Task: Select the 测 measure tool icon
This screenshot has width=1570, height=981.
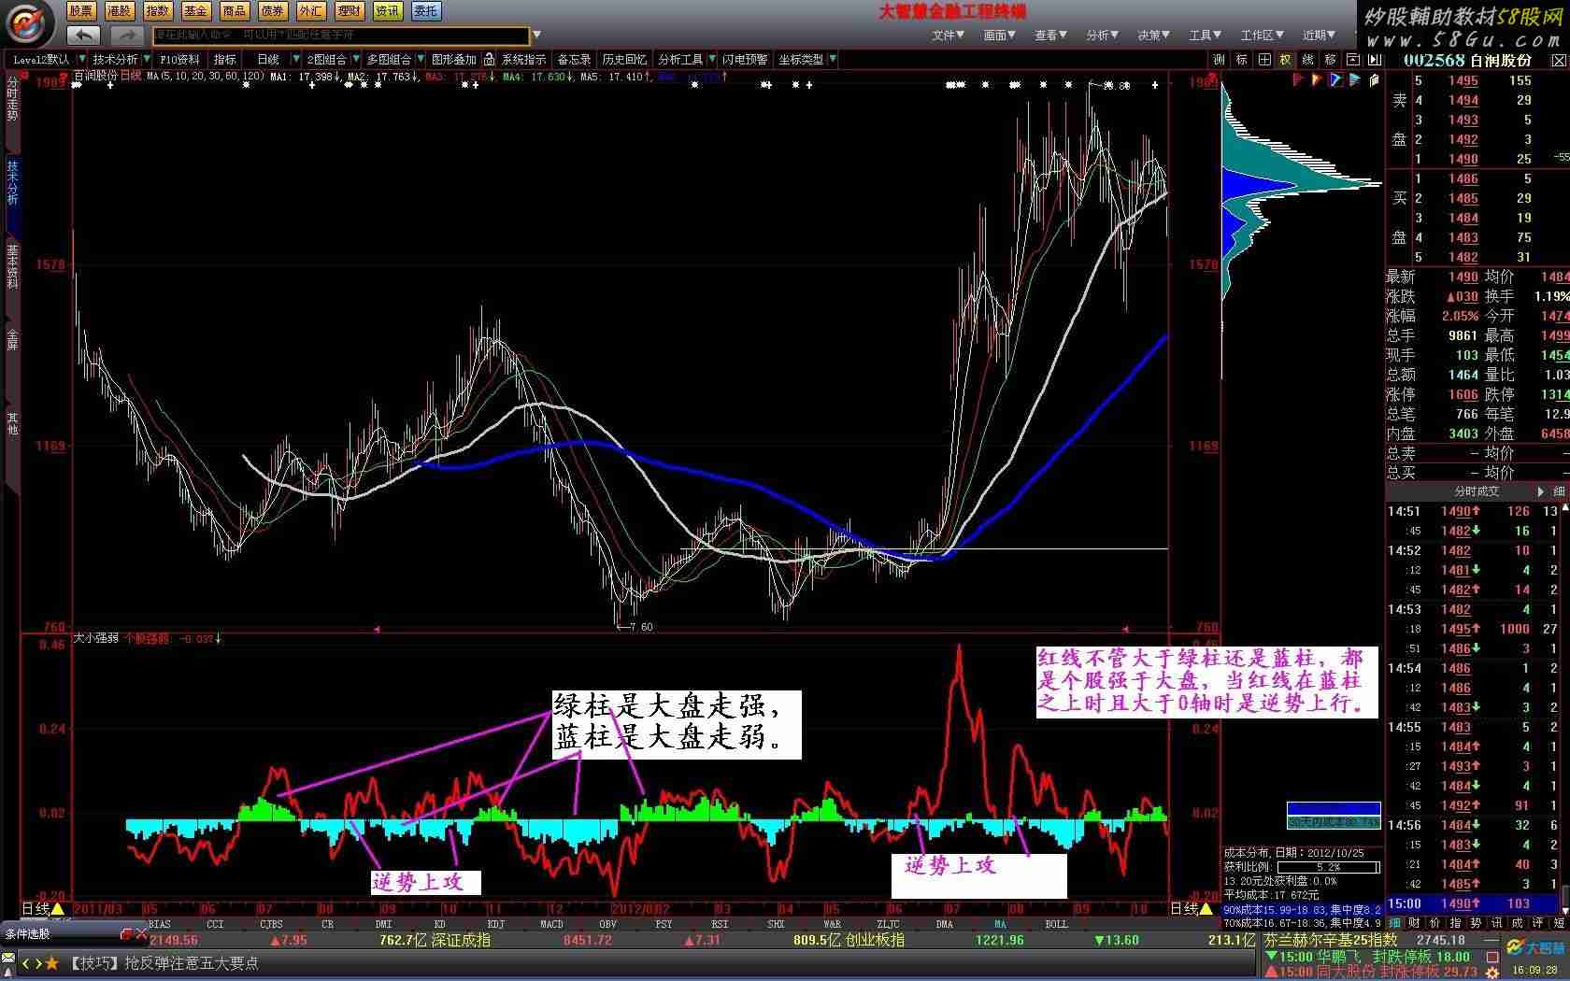Action: pyautogui.click(x=1219, y=59)
